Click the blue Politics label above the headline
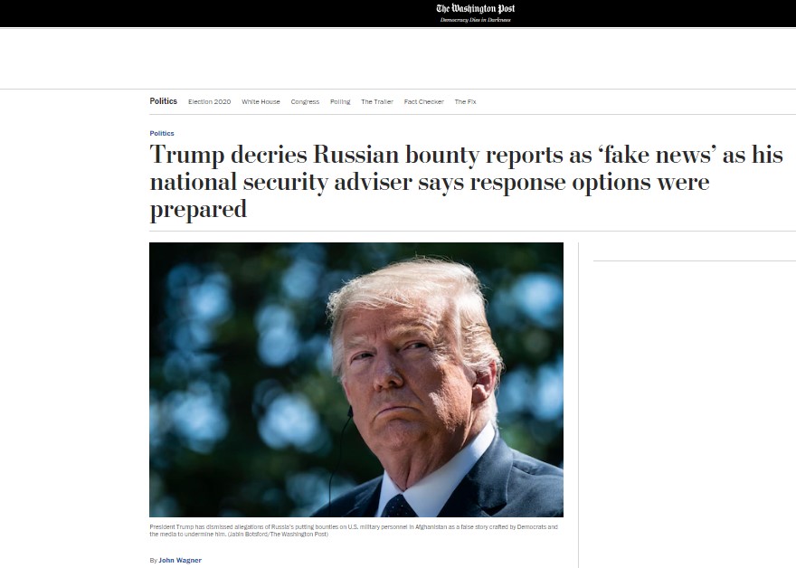This screenshot has height=568, width=796. pyautogui.click(x=161, y=133)
